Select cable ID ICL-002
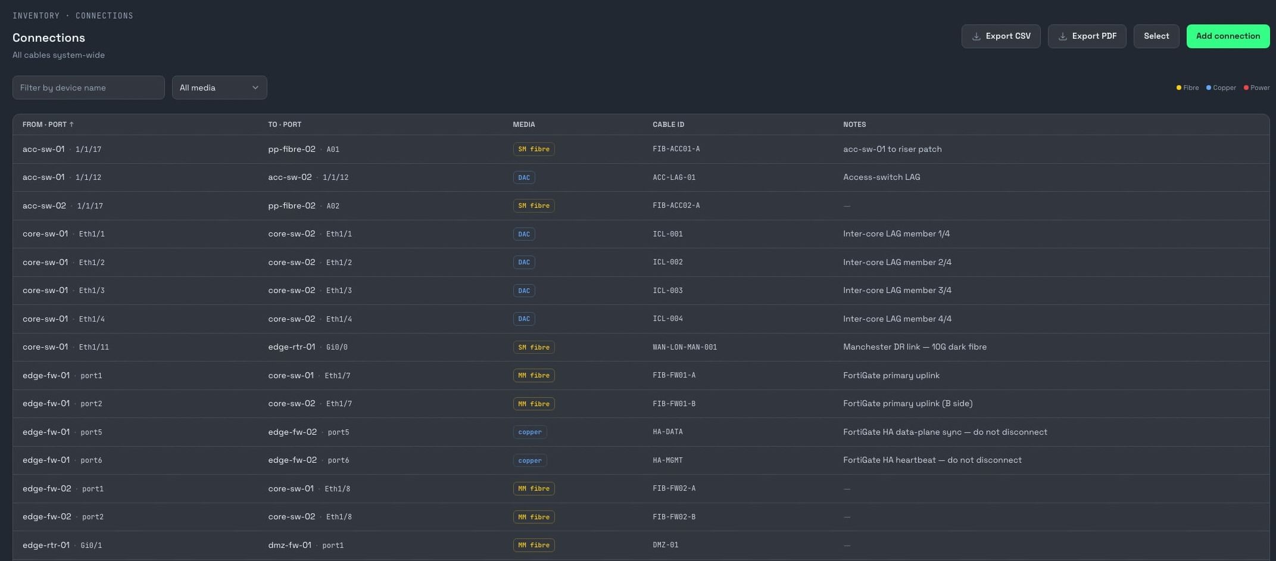The width and height of the screenshot is (1276, 561). point(667,262)
